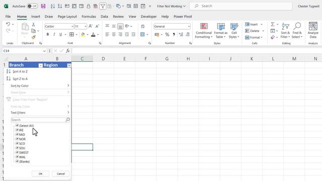This screenshot has width=322, height=181.
Task: Click OK in filter menu
Action: (40, 173)
